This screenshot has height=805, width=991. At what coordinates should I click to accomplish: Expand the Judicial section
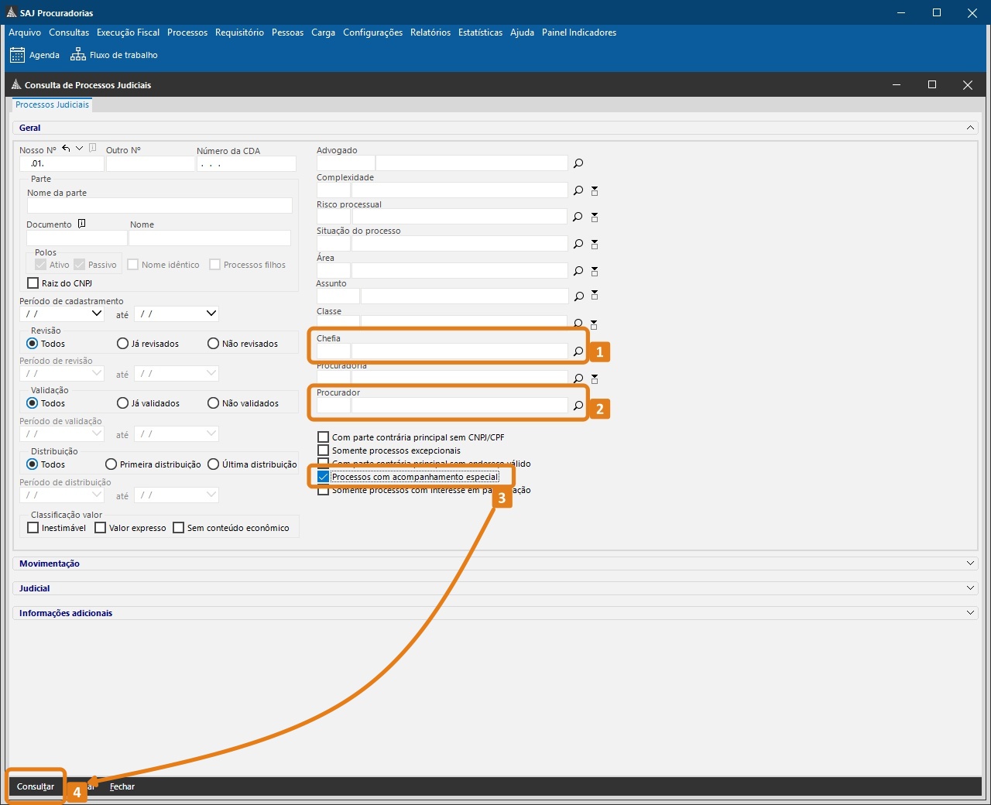coord(970,588)
